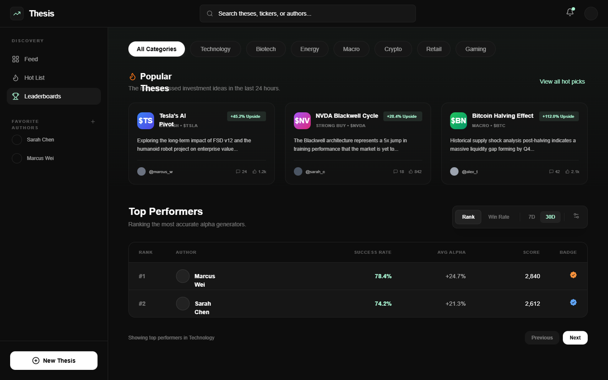Filter by Biotech category

click(266, 49)
